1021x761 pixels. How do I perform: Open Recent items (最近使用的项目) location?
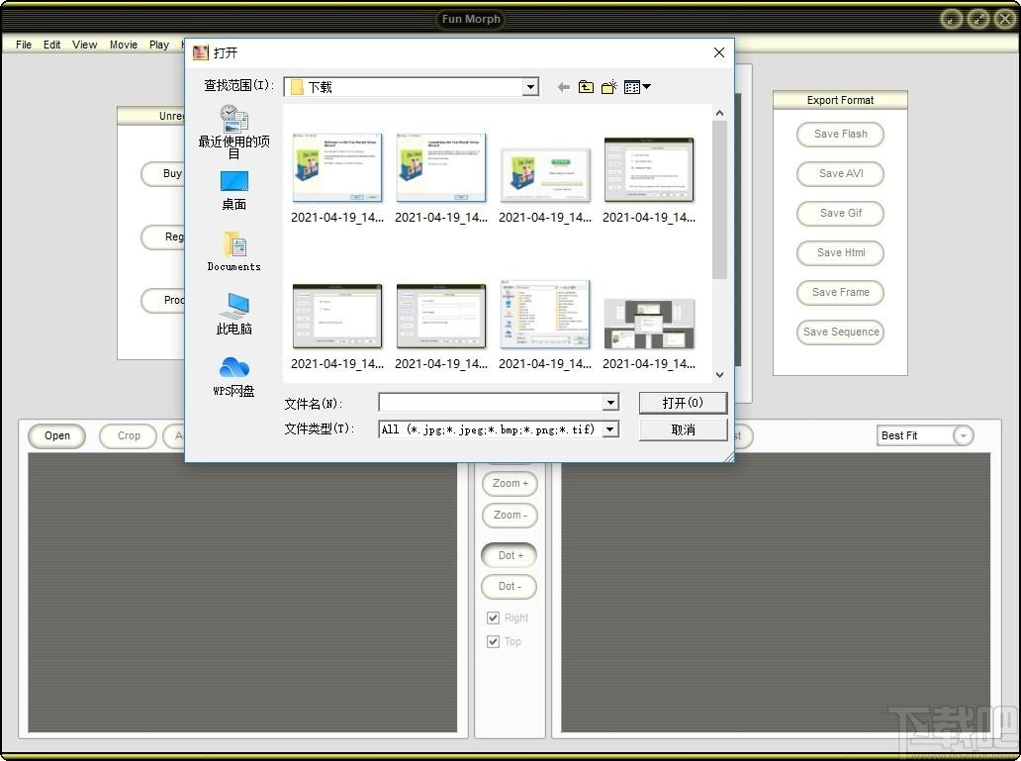click(x=233, y=133)
